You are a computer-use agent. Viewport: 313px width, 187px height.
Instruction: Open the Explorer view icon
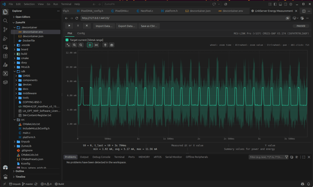pyautogui.click(x=6, y=12)
